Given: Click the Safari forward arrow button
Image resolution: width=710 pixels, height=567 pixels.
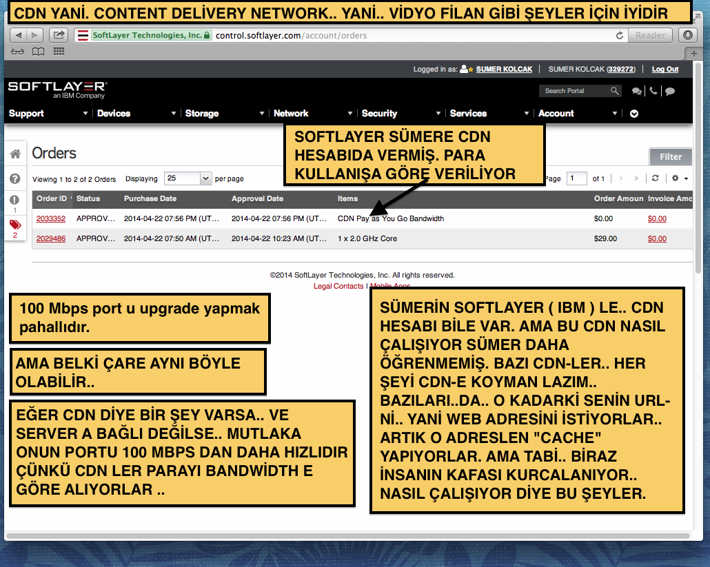Looking at the screenshot, I should tap(34, 35).
